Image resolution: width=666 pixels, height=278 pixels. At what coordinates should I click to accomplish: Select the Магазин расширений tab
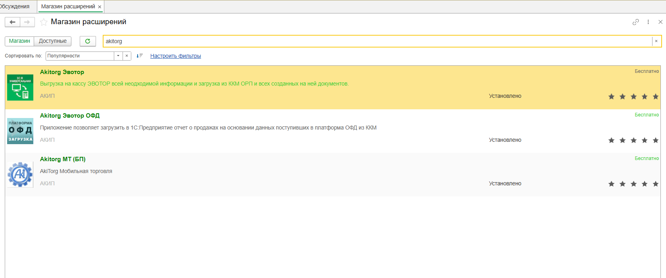tap(68, 6)
